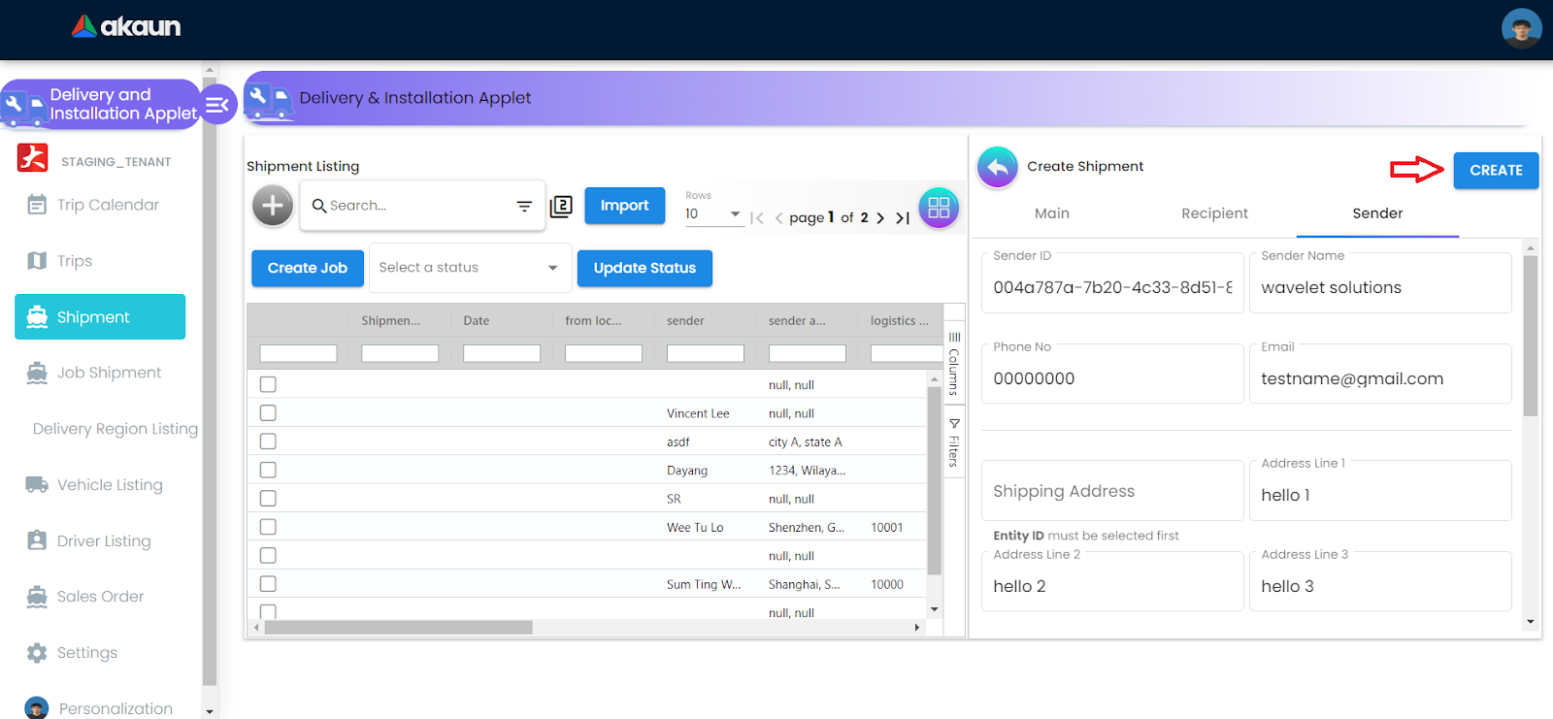Tick the checkbox for Wee Tu Lo row
This screenshot has width=1553, height=719.
tap(268, 527)
